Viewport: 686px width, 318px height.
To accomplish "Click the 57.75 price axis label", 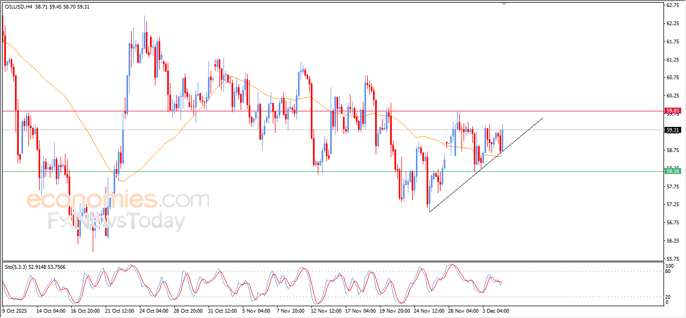I will [673, 187].
